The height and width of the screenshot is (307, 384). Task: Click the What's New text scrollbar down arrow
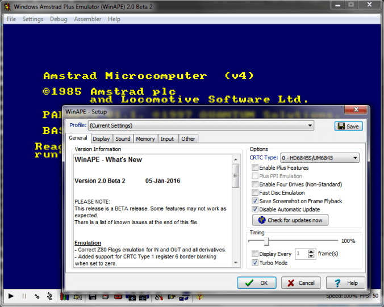[x=235, y=265]
